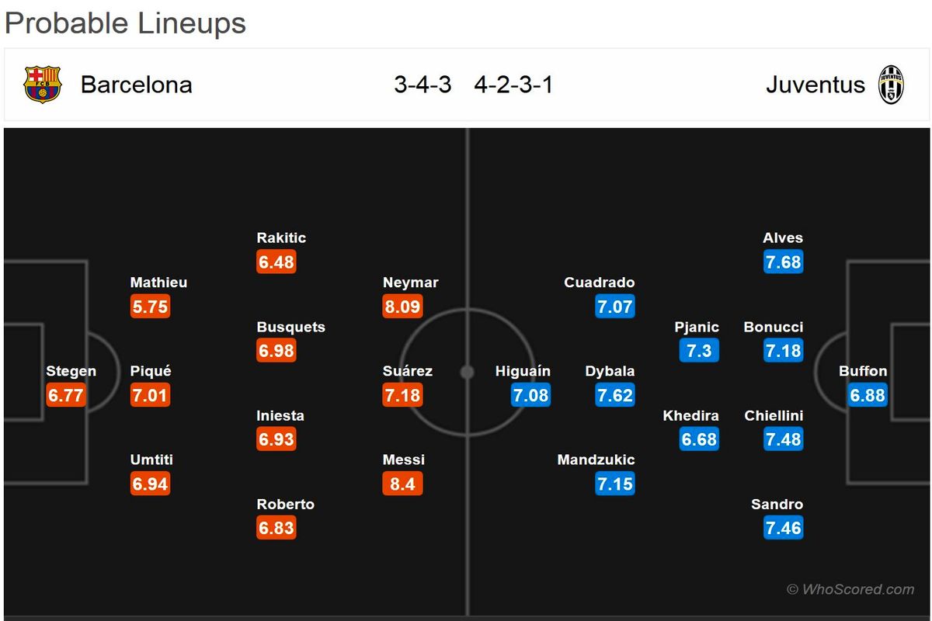The image size is (932, 621).
Task: Click Neymar's 8.09 rating badge
Action: tap(402, 307)
